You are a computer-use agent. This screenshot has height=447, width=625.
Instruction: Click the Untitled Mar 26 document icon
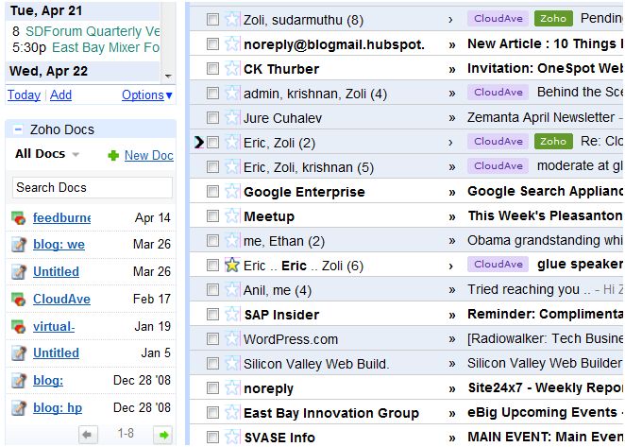[x=18, y=272]
